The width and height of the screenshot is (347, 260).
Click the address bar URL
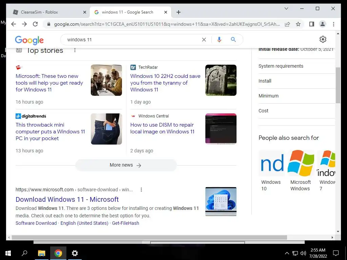point(167,24)
